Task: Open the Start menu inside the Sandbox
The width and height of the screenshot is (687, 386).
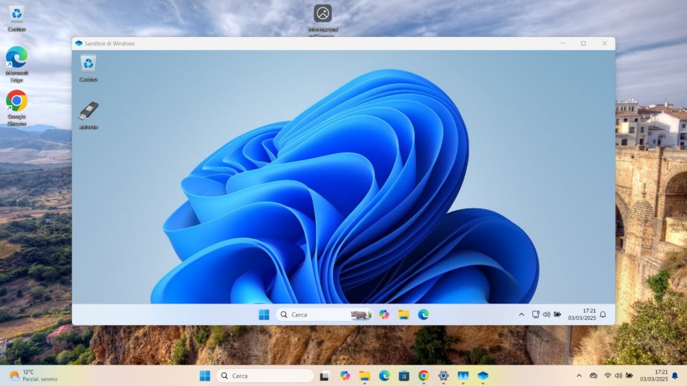Action: click(264, 315)
